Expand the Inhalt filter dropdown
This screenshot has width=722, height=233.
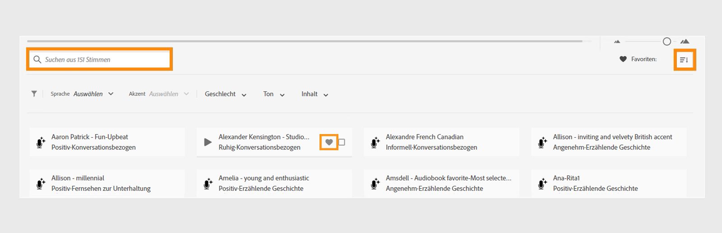point(315,94)
